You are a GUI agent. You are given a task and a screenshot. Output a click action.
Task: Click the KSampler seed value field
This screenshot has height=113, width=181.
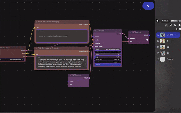108,49
